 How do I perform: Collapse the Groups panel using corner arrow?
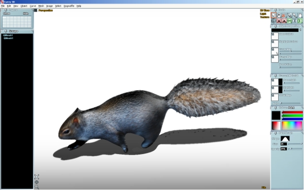point(32,31)
